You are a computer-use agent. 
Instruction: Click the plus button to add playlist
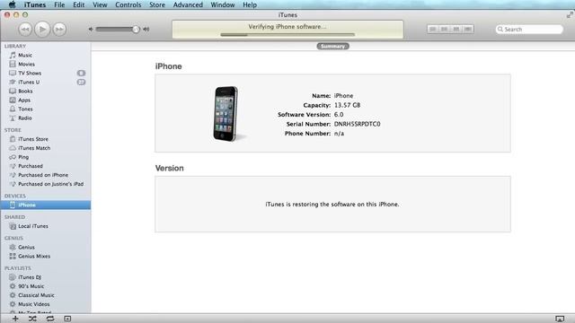click(x=15, y=319)
